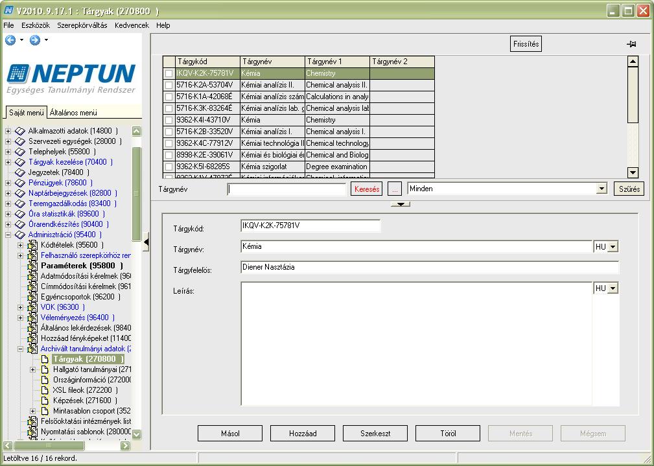Image resolution: width=654 pixels, height=466 pixels.
Task: Open the Kedvencek menu
Action: (132, 25)
